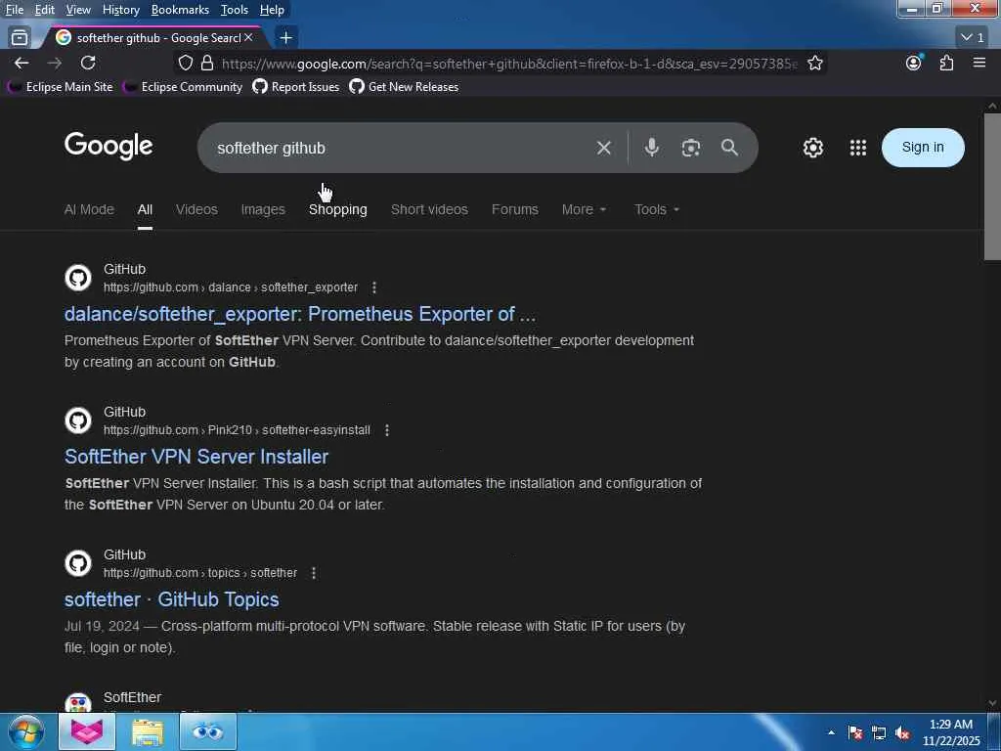
Task: Open a new tab with the plus button
Action: pyautogui.click(x=286, y=38)
